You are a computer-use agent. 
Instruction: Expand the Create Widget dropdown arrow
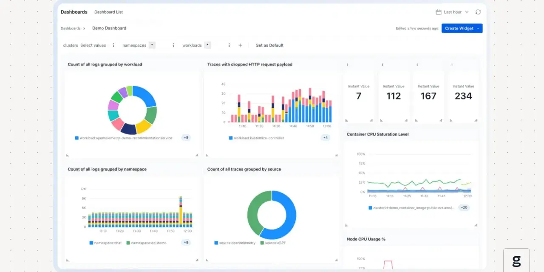[478, 28]
